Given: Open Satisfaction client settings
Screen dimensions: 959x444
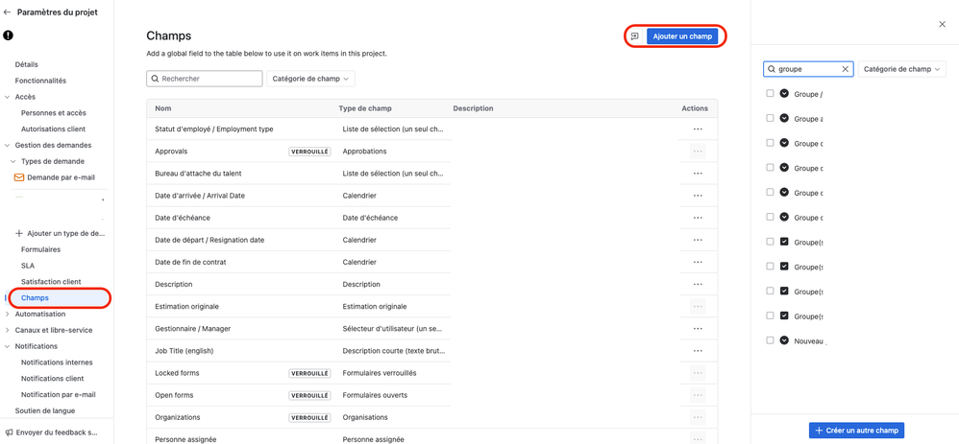Looking at the screenshot, I should (x=51, y=282).
